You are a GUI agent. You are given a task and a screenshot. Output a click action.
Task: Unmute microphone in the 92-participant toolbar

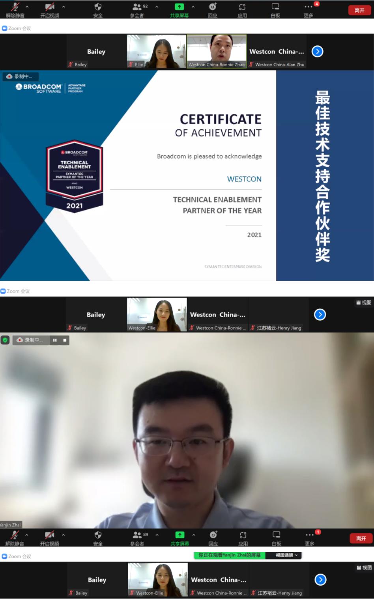point(15,10)
